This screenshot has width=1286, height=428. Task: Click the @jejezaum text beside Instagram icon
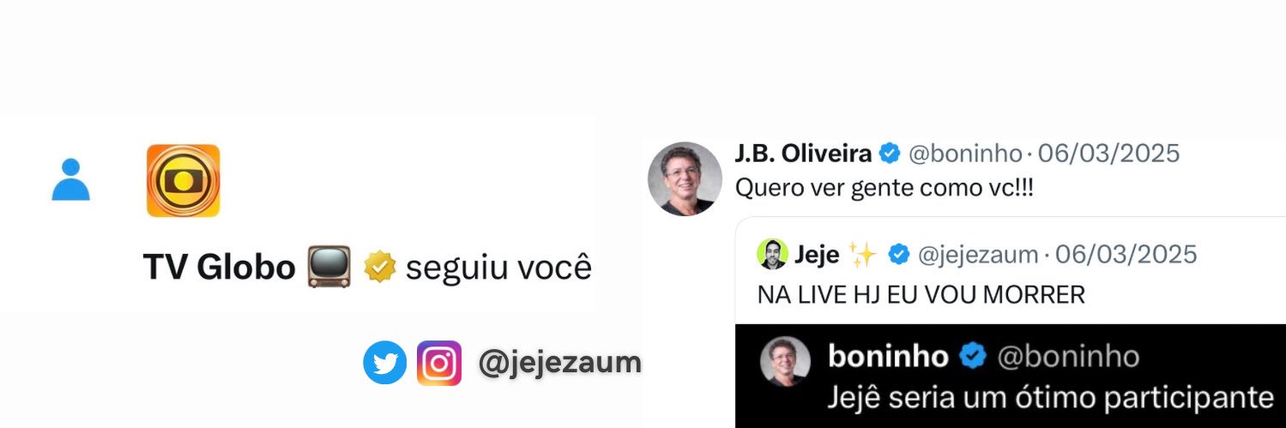tap(559, 363)
